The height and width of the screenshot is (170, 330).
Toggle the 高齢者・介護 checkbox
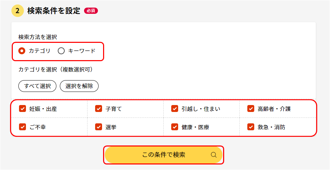(x=251, y=109)
